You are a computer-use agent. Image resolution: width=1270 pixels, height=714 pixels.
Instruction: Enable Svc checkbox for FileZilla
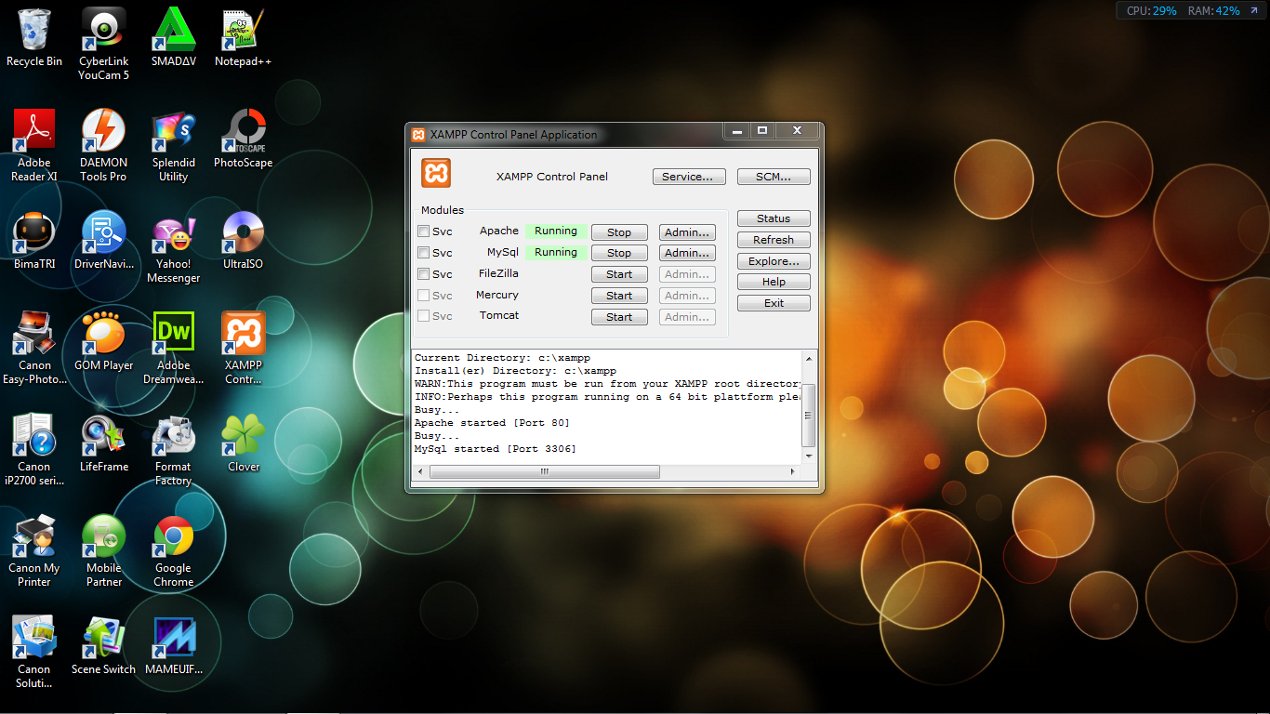pyautogui.click(x=424, y=274)
